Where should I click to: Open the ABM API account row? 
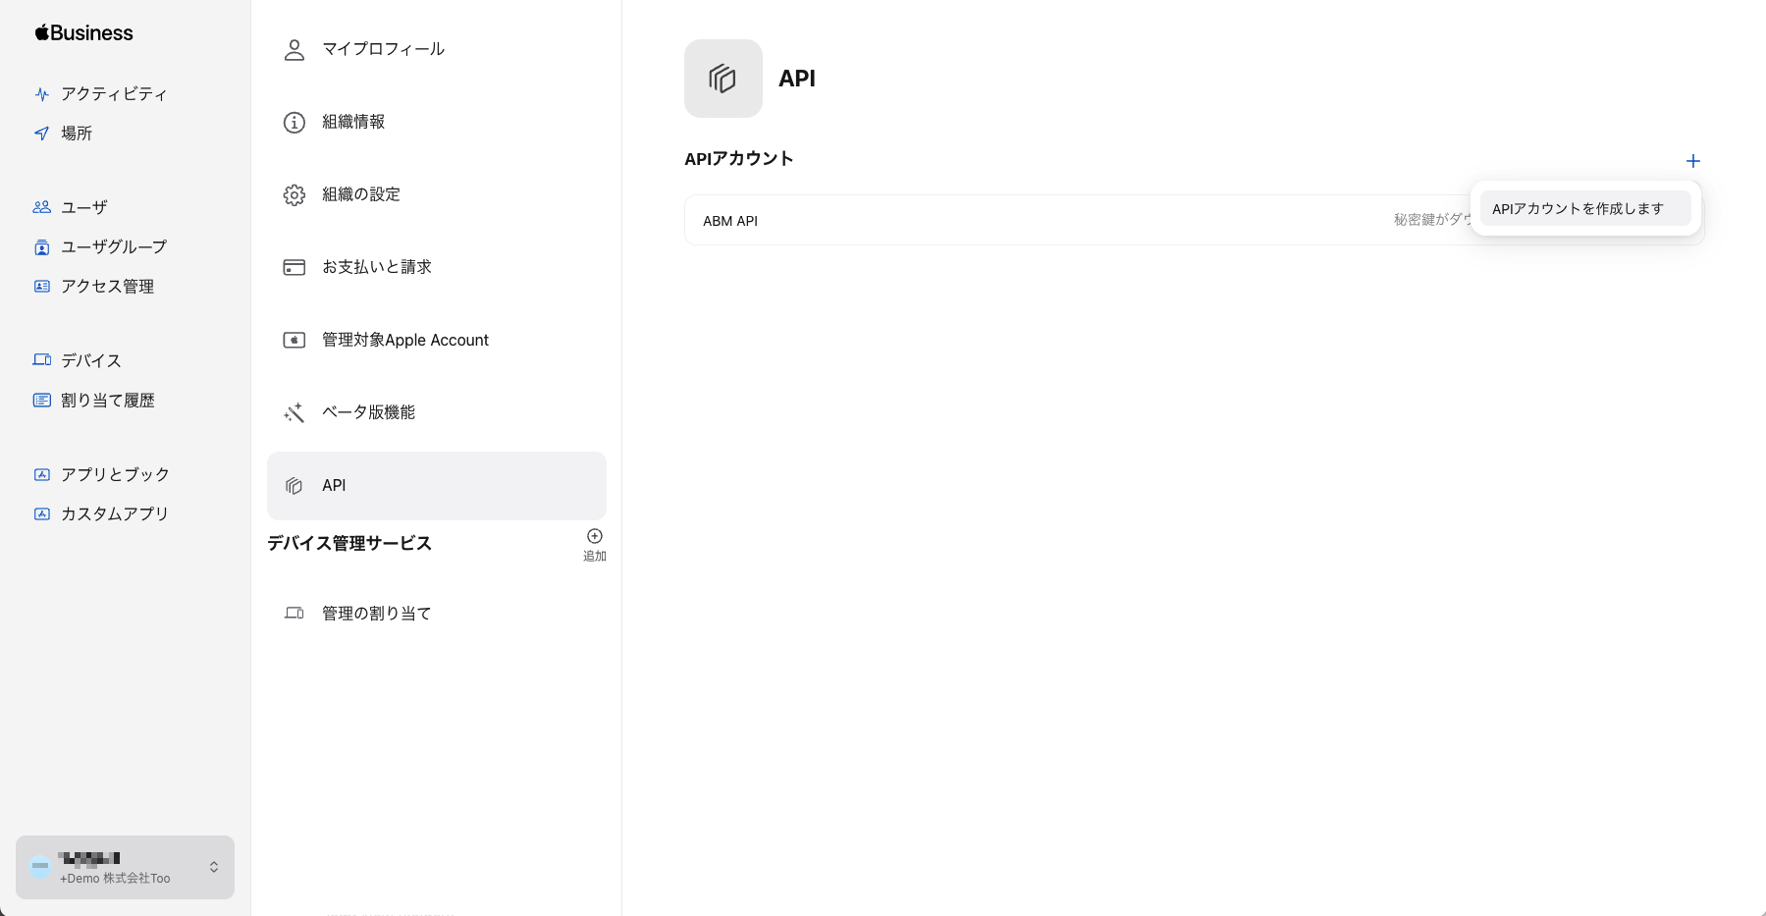click(x=1194, y=220)
